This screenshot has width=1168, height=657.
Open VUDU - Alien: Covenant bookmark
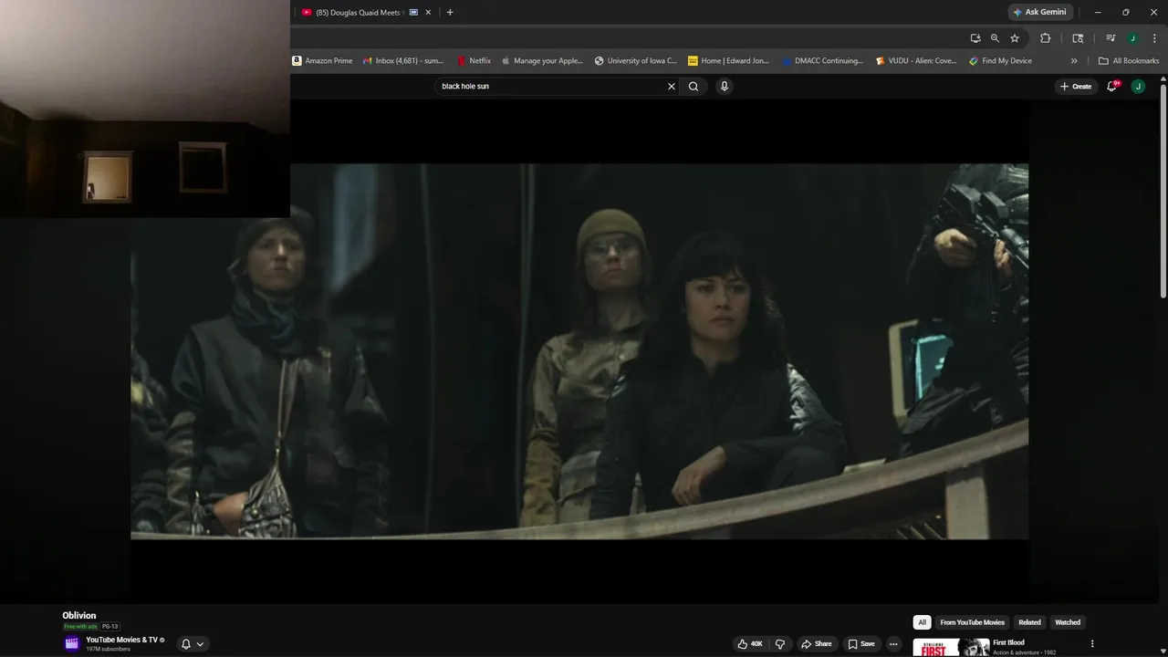pos(916,61)
